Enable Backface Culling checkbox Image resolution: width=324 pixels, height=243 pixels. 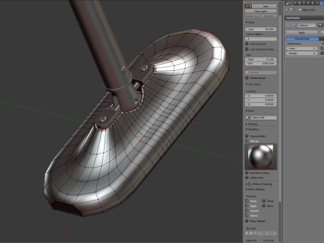click(247, 173)
